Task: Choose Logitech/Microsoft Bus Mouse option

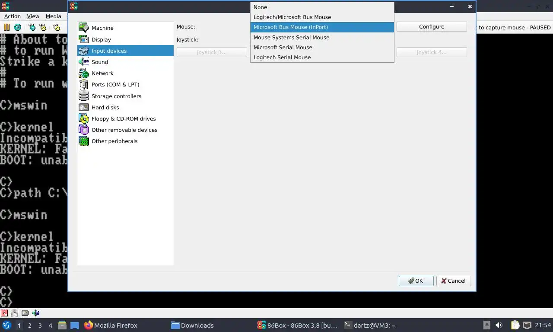Action: [x=322, y=17]
